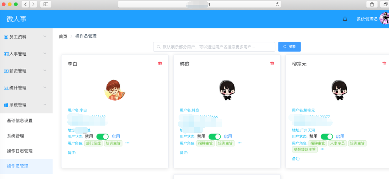Viewport: 389px width, 179px height.
Task: Click 招聘主管 role tag on 韩愈
Action: (206, 143)
